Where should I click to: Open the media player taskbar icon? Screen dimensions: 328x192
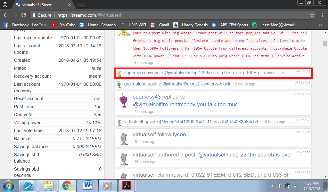108,186
